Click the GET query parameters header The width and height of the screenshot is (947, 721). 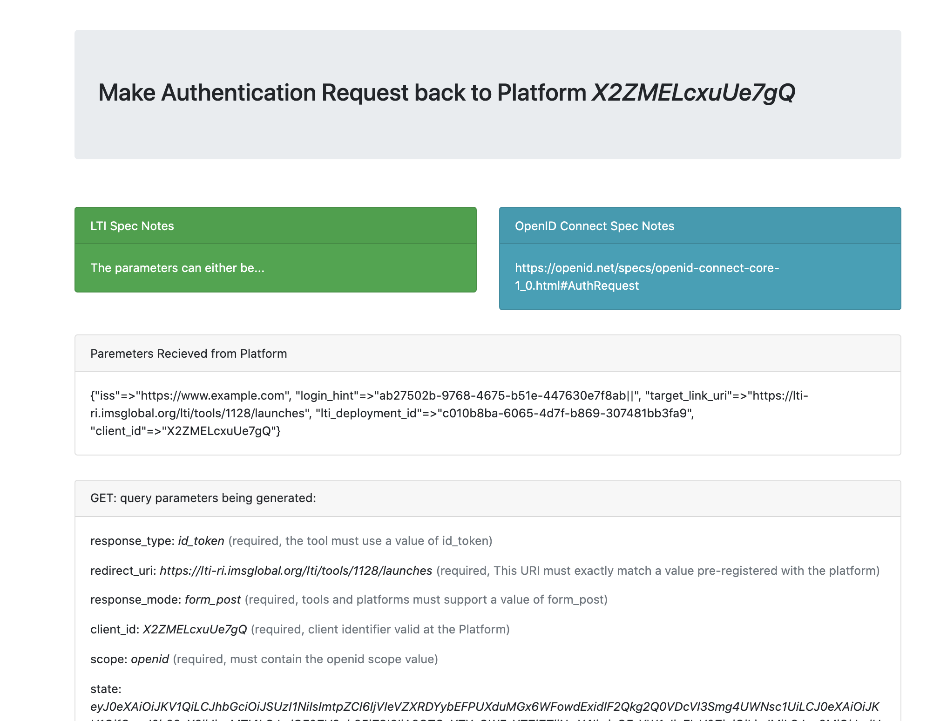pyautogui.click(x=203, y=498)
